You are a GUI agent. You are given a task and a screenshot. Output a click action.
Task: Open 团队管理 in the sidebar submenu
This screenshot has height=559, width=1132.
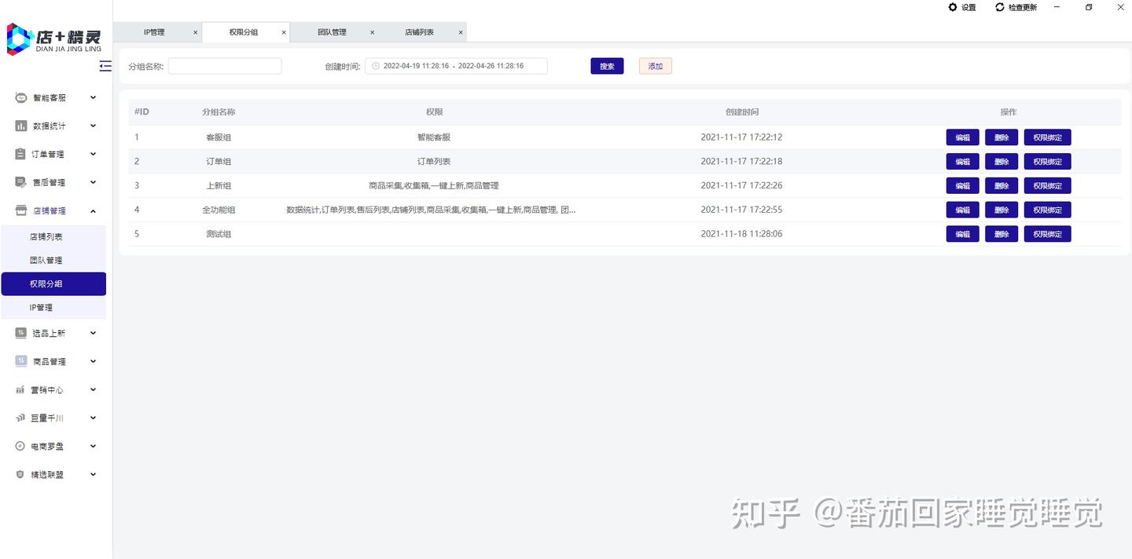pyautogui.click(x=53, y=261)
